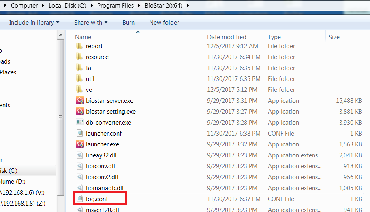Select the resource folder name
Screen dimensions: 370x212
[x=97, y=57]
